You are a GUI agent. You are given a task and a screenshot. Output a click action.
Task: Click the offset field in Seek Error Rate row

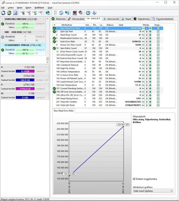pos(147,41)
